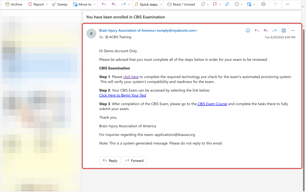Open the categorize tag dropdown

pyautogui.click(x=208, y=4)
